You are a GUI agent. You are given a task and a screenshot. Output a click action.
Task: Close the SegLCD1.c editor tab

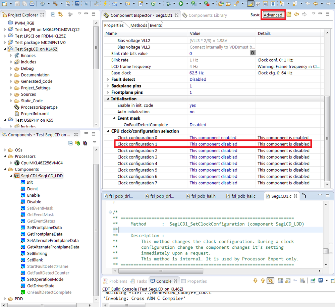tap(295, 196)
